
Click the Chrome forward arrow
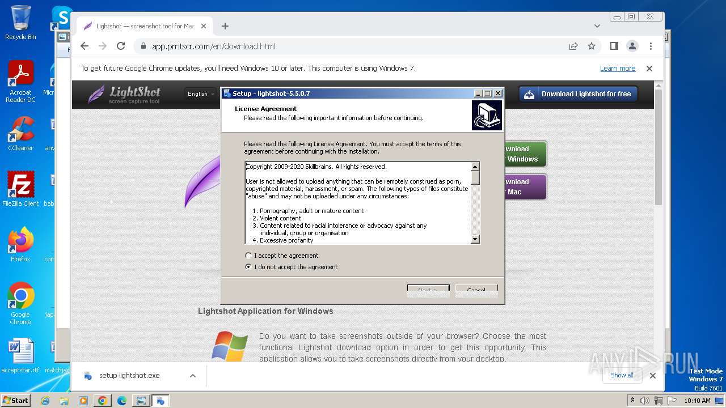(103, 46)
